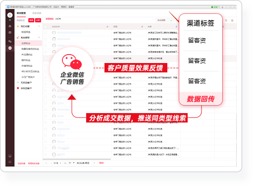253x186 pixels.
Task: Click the red jump link after the page input
Action: (x=101, y=163)
